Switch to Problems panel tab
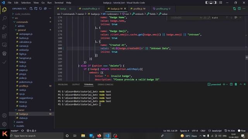This screenshot has width=248, height=139. (x=63, y=85)
